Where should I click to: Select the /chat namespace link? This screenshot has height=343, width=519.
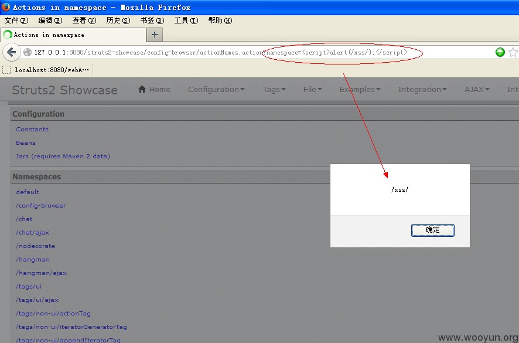point(24,219)
